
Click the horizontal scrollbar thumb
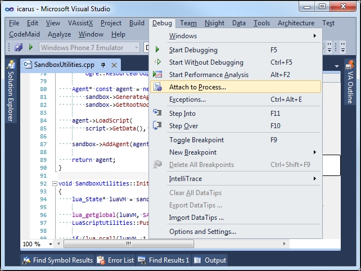129,243
